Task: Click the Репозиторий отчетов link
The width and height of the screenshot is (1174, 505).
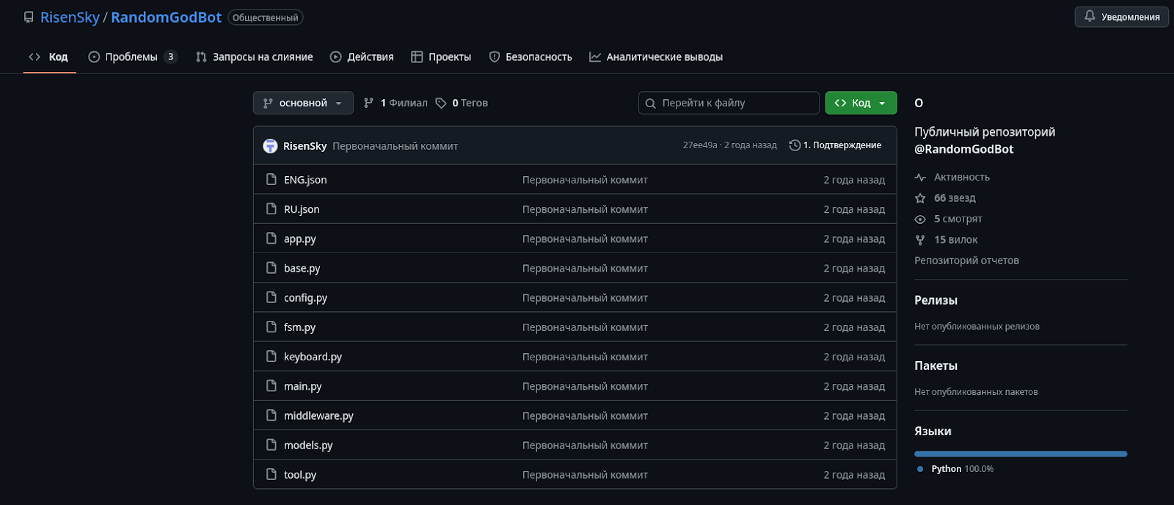Action: (966, 261)
